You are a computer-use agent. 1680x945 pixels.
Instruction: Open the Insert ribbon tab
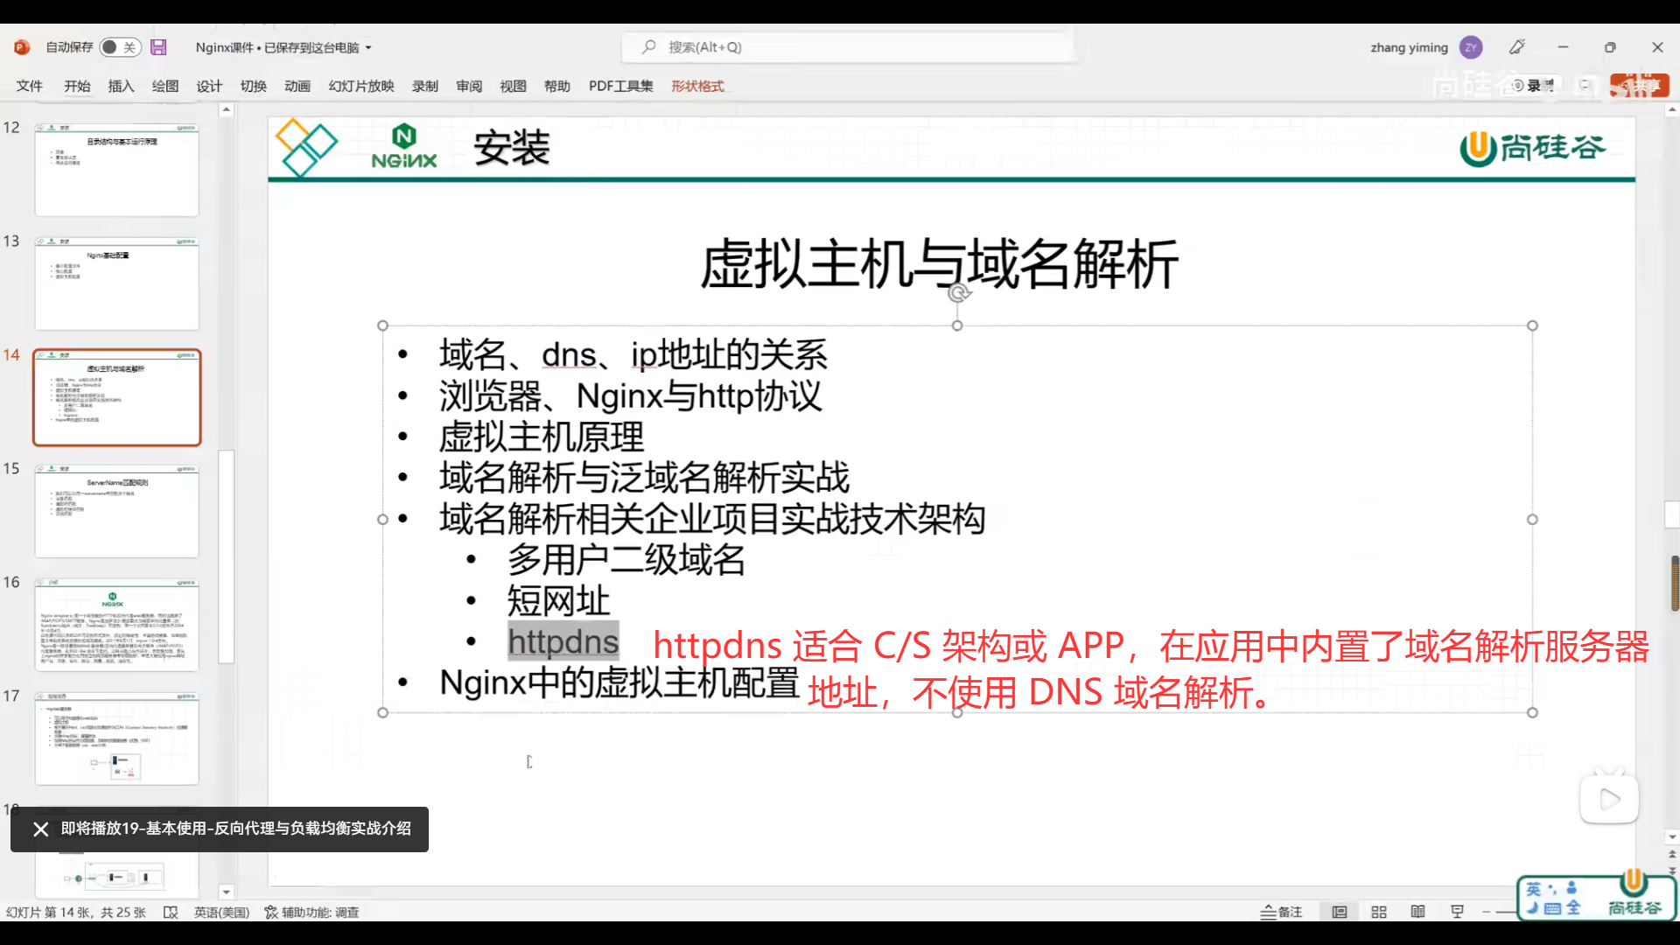(x=121, y=86)
